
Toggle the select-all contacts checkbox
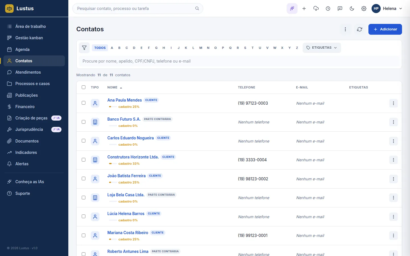pos(83,87)
